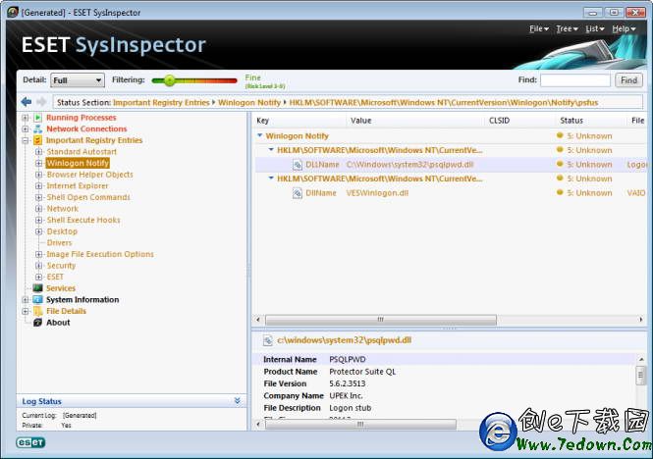Click the About icon in tree
653x459 pixels.
38,323
